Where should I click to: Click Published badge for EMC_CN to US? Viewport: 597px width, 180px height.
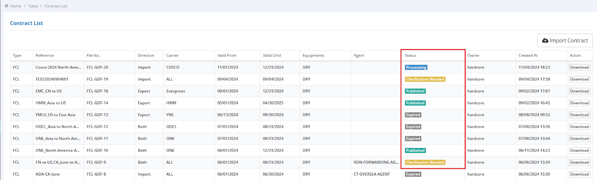coord(415,91)
